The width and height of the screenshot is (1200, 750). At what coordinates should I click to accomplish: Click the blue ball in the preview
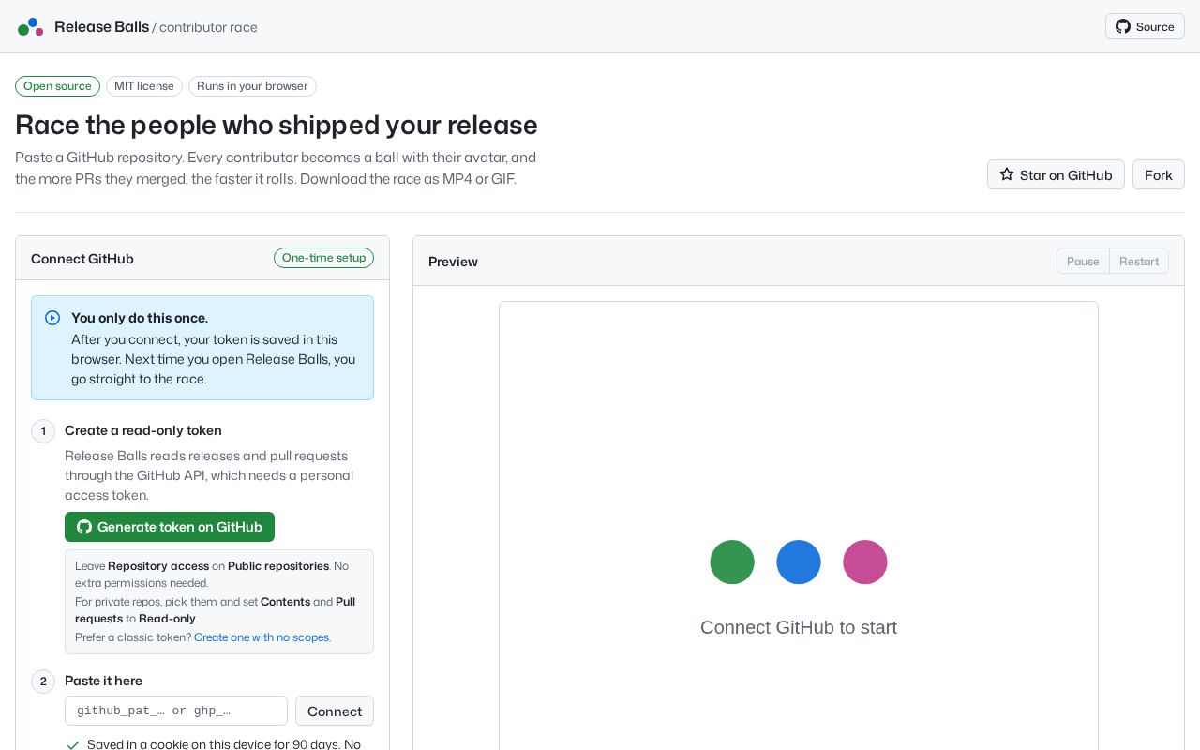point(799,562)
